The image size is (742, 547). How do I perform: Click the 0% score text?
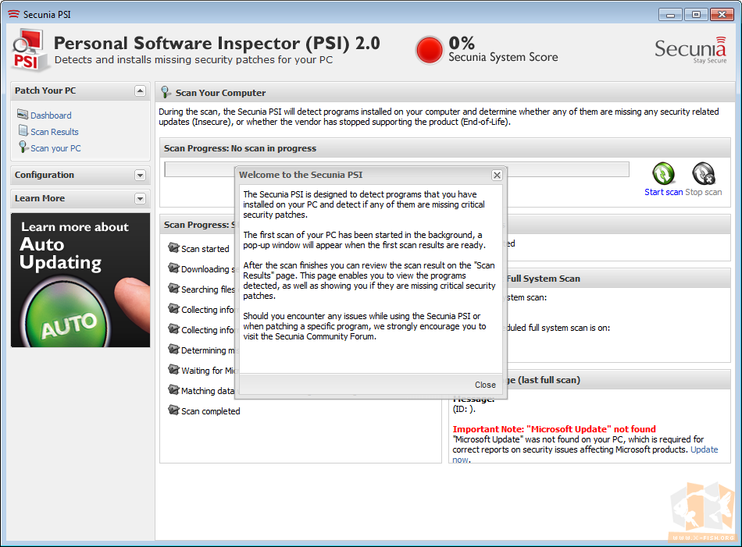coord(462,43)
